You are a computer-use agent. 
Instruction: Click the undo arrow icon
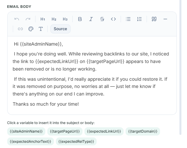click(17, 19)
